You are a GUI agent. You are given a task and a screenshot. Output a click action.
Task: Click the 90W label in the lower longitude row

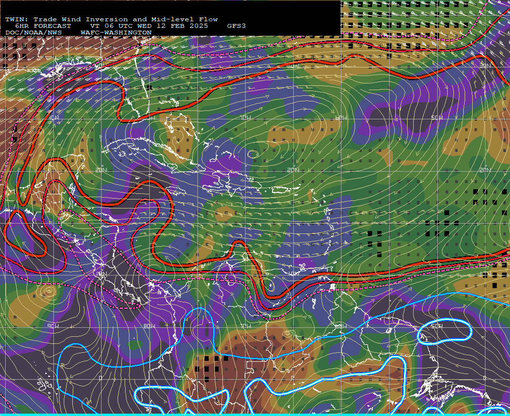pyautogui.click(x=53, y=326)
